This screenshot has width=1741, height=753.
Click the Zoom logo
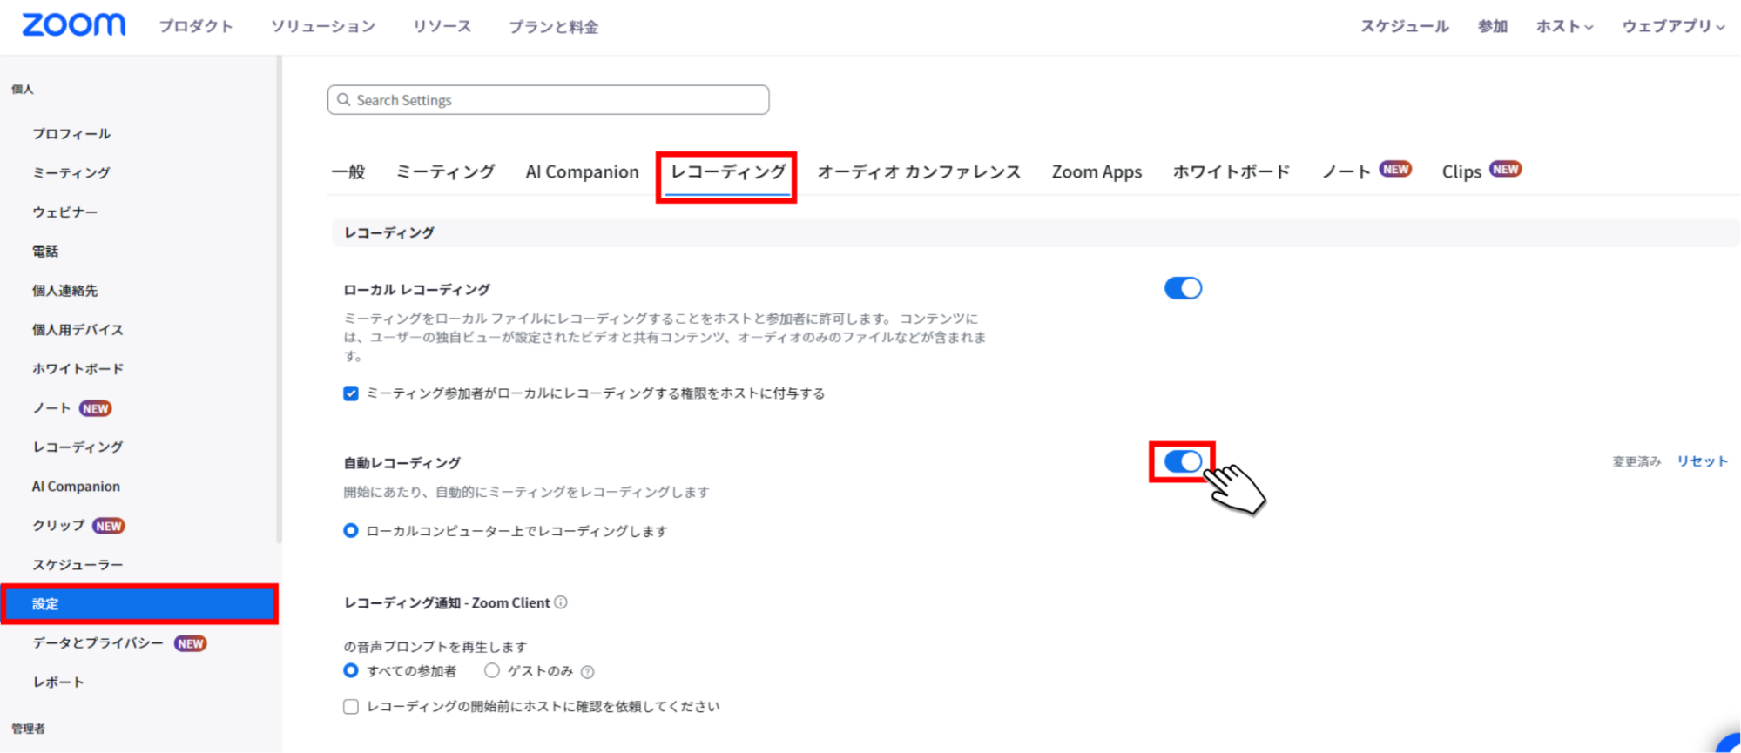[x=74, y=25]
